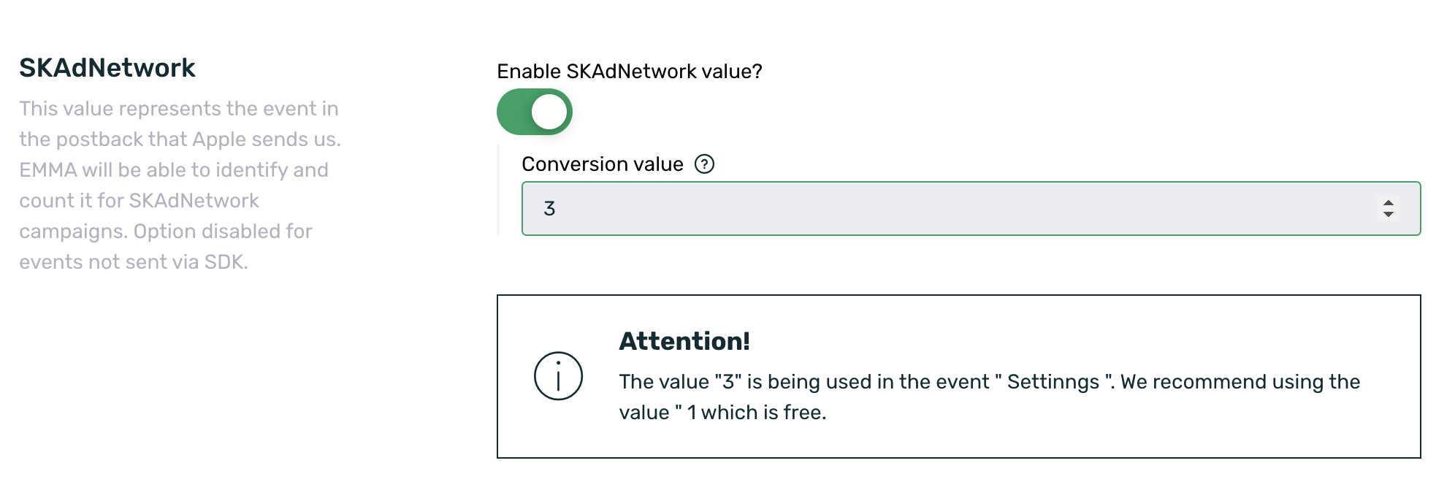Click the white knob of the toggle
The image size is (1455, 501).
[549, 112]
